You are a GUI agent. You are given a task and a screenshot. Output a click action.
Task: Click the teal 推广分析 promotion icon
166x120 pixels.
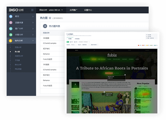click(11, 29)
